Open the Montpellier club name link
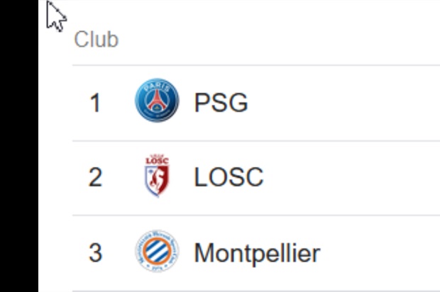 click(258, 253)
